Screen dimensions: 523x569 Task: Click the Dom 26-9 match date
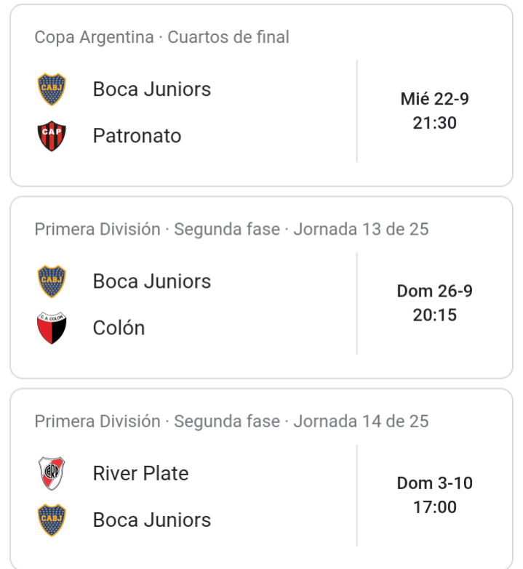[x=435, y=291]
